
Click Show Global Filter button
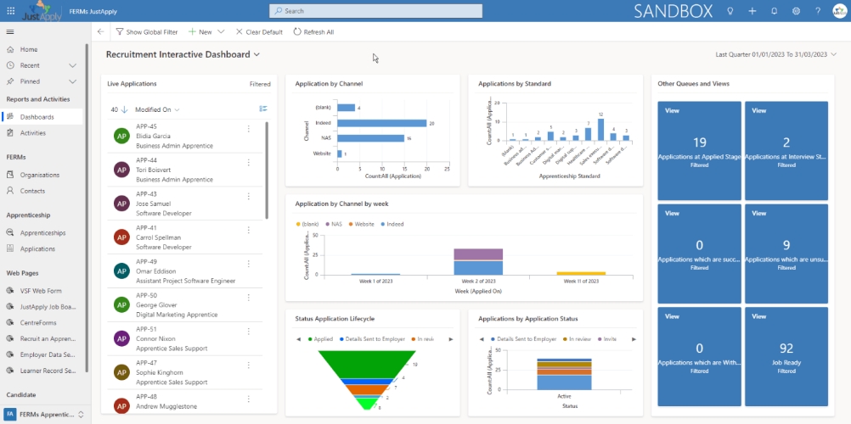[147, 31]
